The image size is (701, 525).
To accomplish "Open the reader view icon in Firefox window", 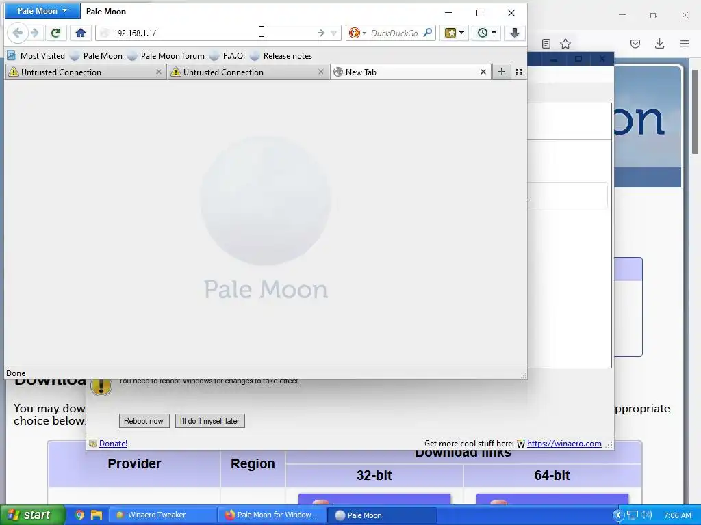I will pyautogui.click(x=546, y=44).
